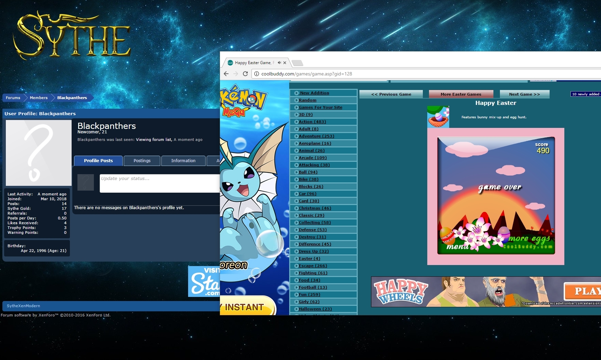Open the Animal (26) category

pyautogui.click(x=311, y=151)
